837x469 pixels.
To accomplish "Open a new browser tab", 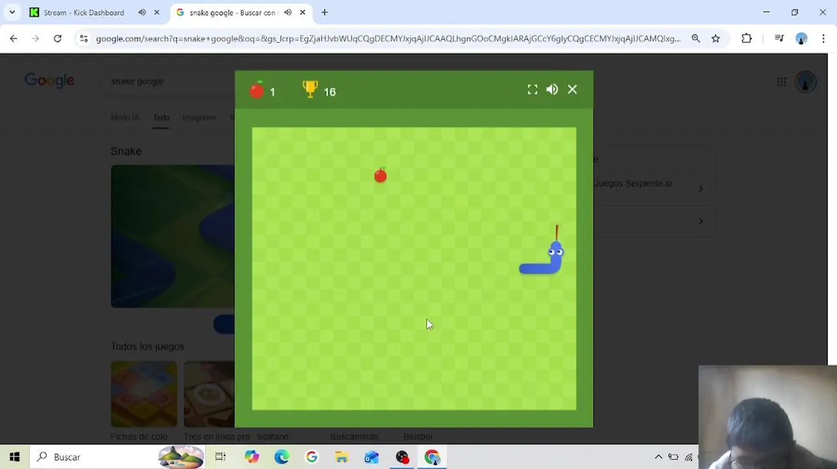I will [325, 12].
